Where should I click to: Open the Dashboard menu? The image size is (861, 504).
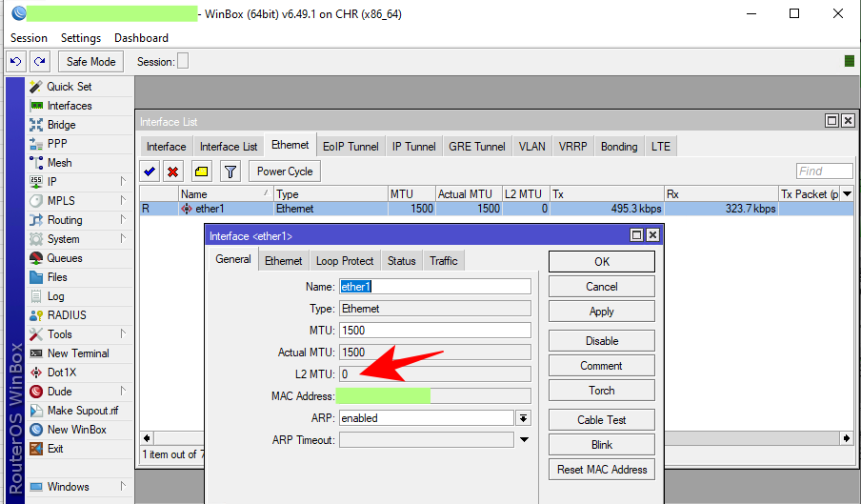click(x=141, y=38)
